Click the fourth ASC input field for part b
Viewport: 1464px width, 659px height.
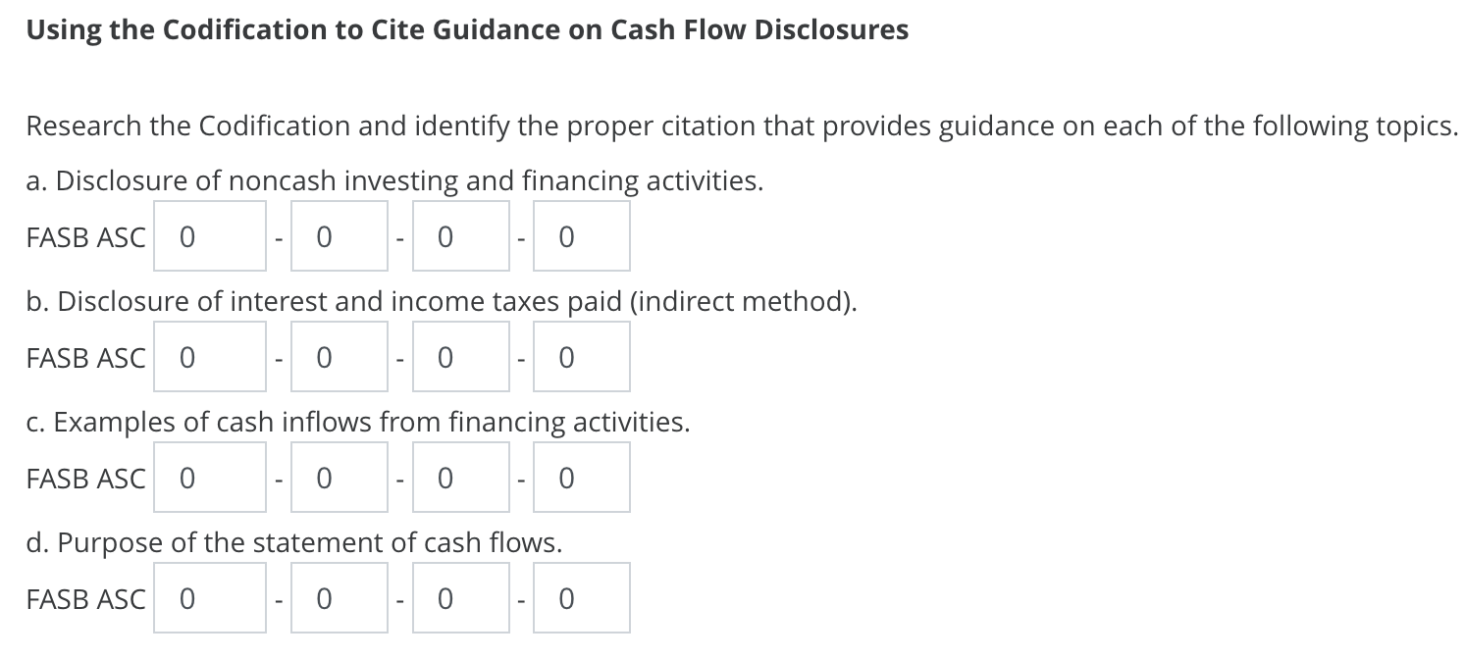pos(580,356)
